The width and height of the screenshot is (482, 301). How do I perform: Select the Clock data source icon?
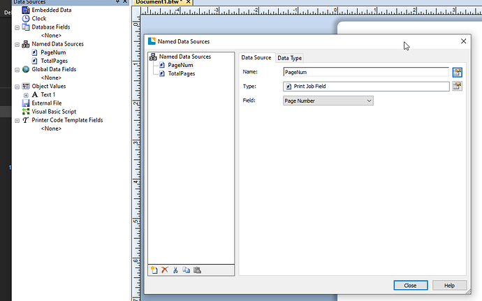(26, 18)
